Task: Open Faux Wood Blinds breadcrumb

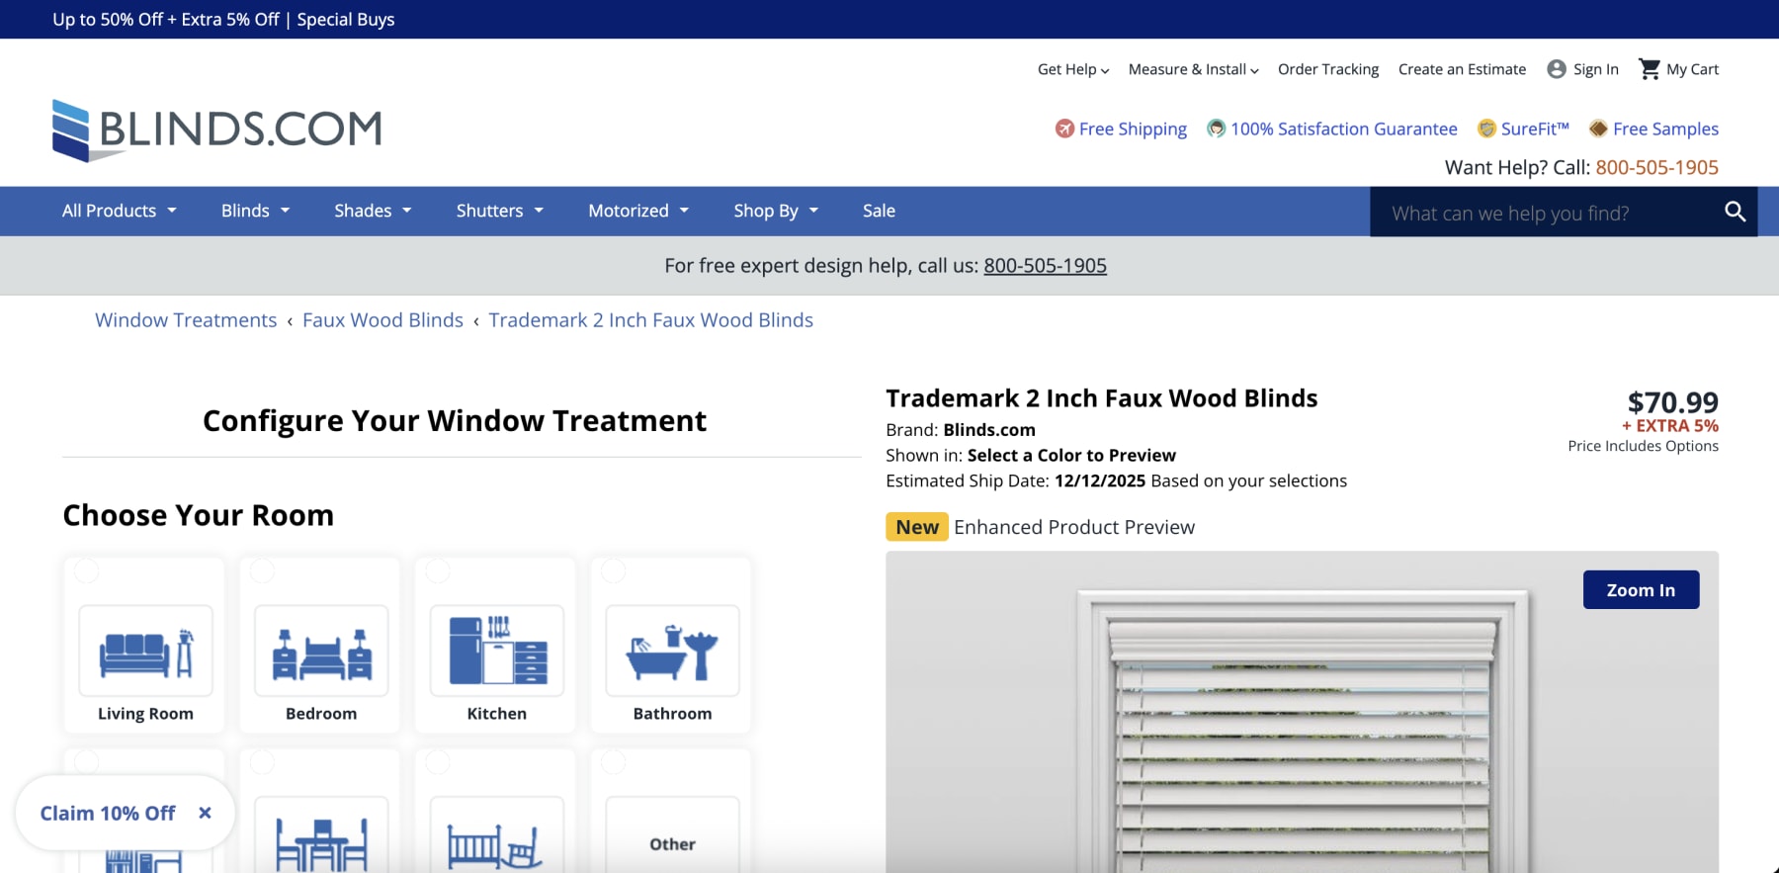Action: pyautogui.click(x=382, y=320)
